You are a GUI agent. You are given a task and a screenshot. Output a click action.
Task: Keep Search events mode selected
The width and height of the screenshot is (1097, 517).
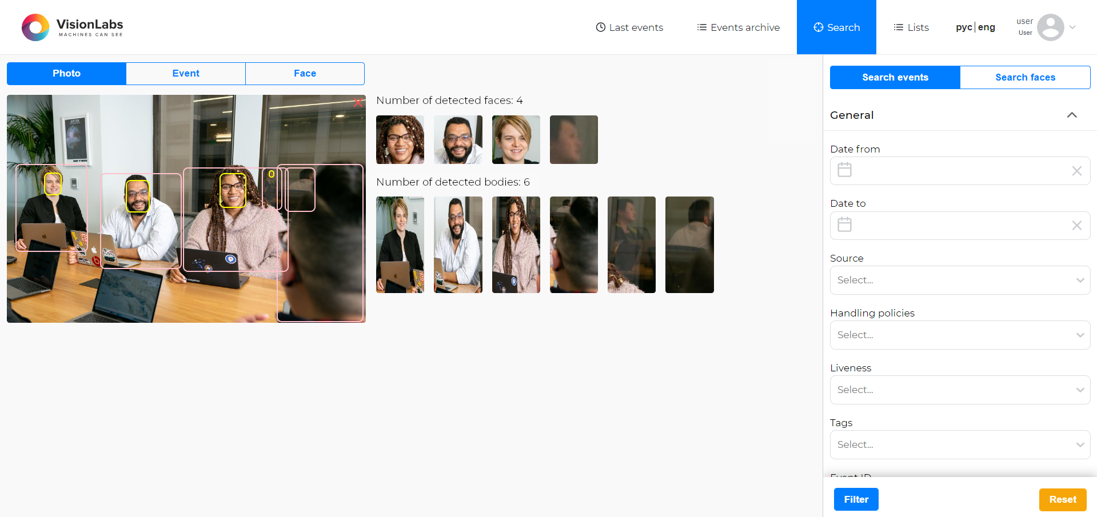point(895,77)
